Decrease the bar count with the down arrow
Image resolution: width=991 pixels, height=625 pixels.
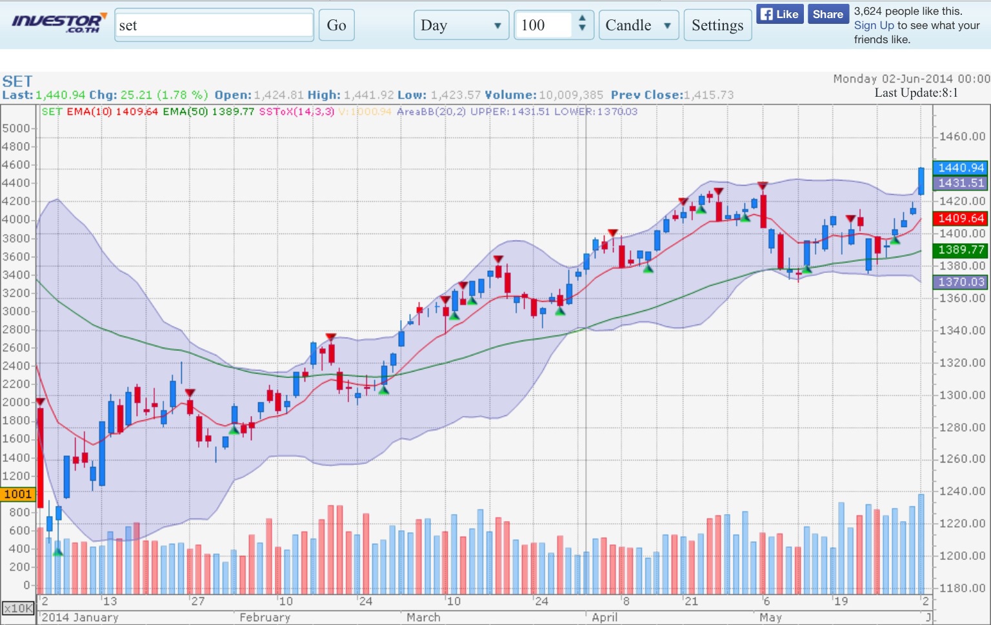coord(582,29)
